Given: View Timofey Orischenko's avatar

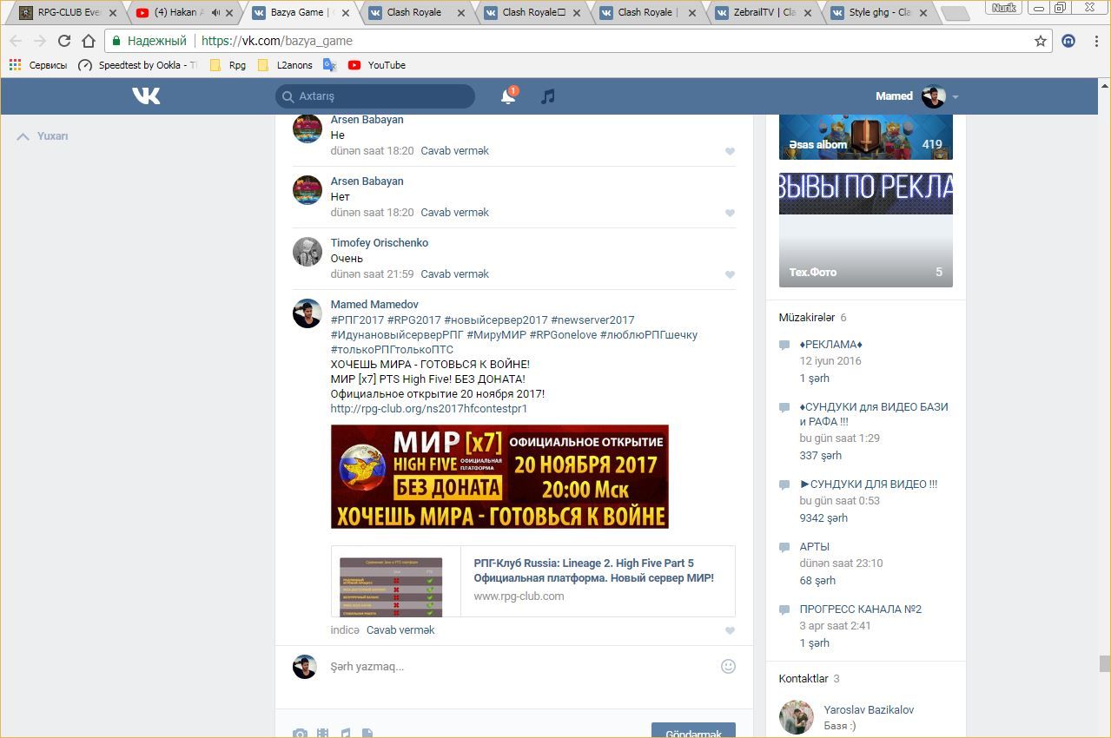Looking at the screenshot, I should coord(308,251).
